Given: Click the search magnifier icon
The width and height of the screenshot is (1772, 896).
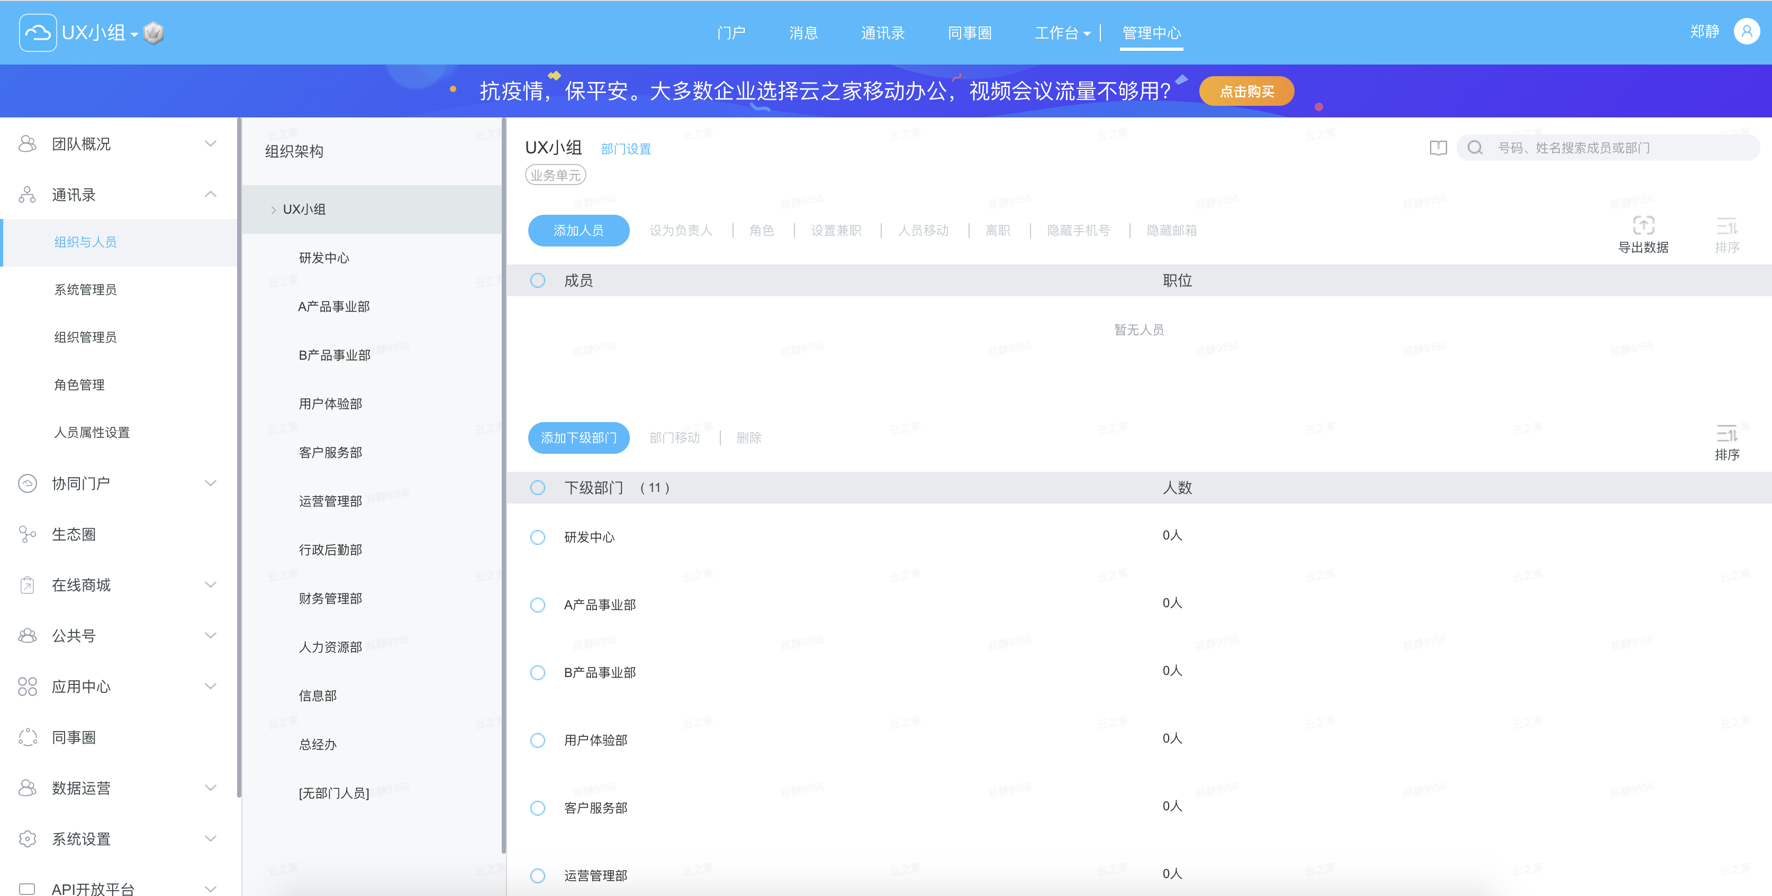Looking at the screenshot, I should coord(1475,148).
